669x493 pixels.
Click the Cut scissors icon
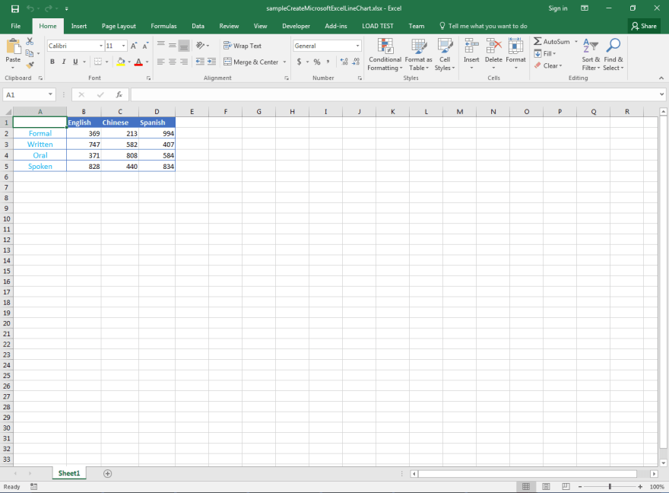[x=30, y=41]
